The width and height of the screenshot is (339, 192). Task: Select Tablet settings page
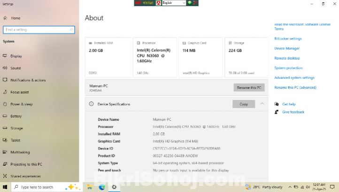15,140
